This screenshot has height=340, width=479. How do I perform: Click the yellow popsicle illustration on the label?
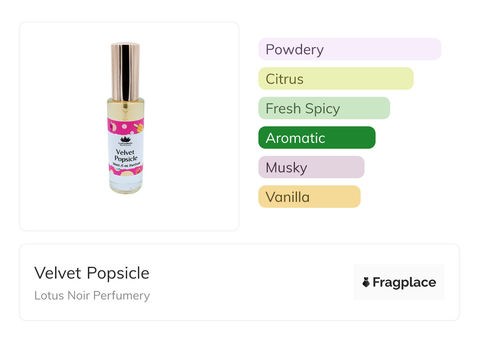click(x=139, y=128)
